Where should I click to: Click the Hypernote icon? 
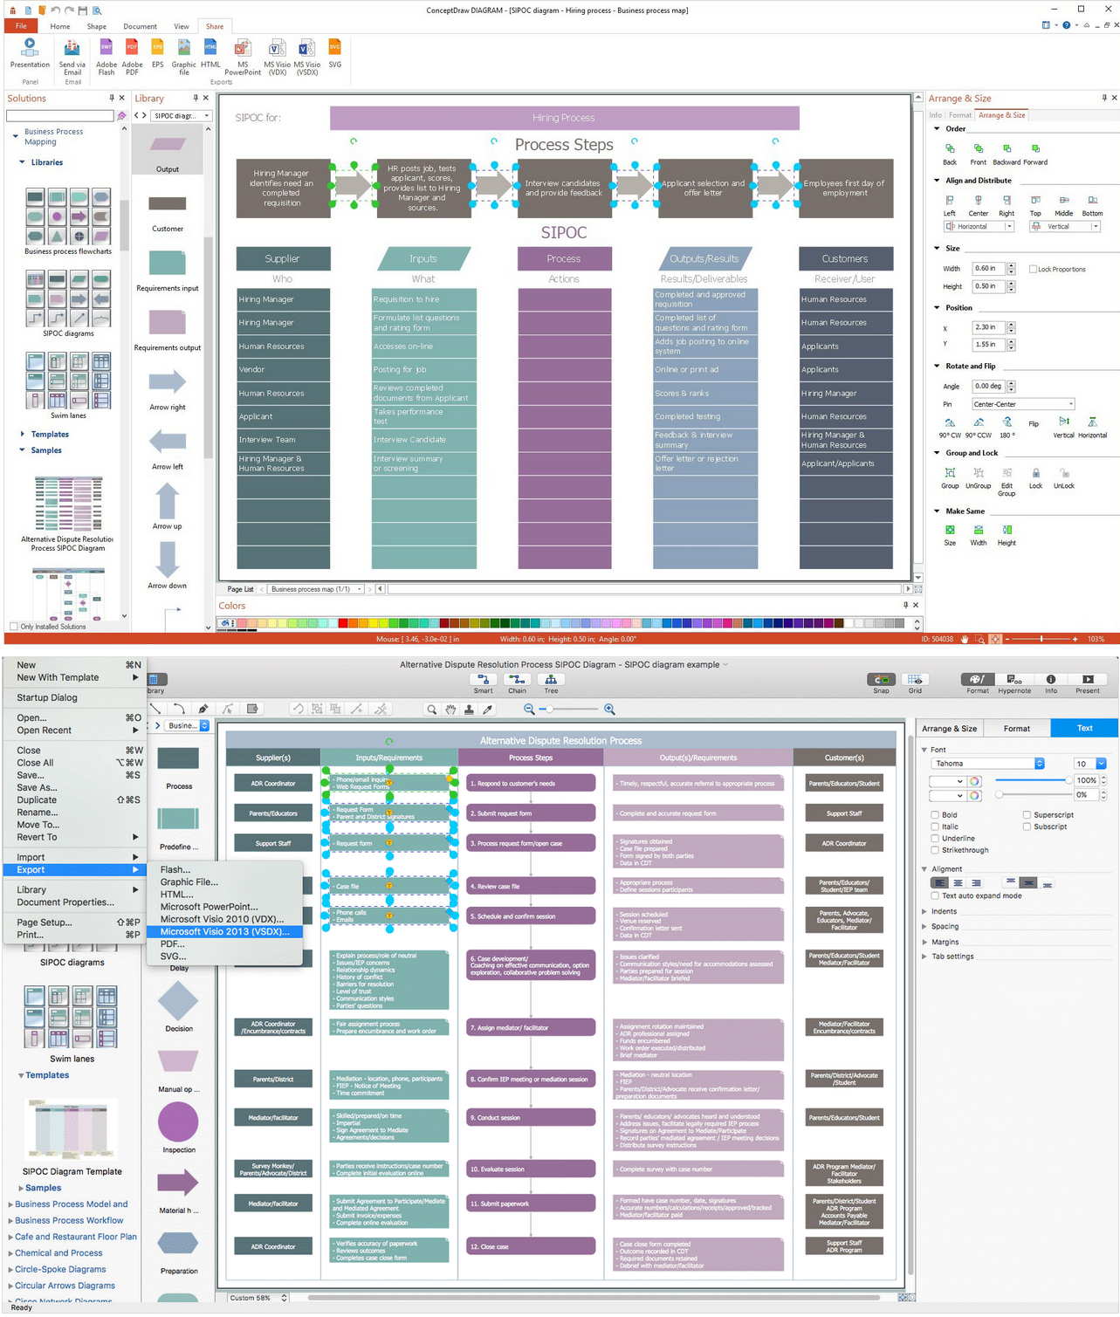1013,683
